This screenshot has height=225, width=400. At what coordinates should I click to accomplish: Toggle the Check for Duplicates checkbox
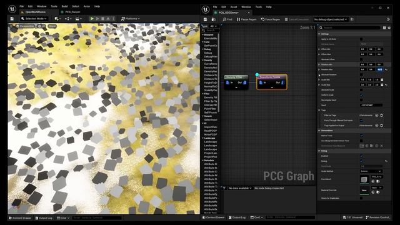pos(361,198)
